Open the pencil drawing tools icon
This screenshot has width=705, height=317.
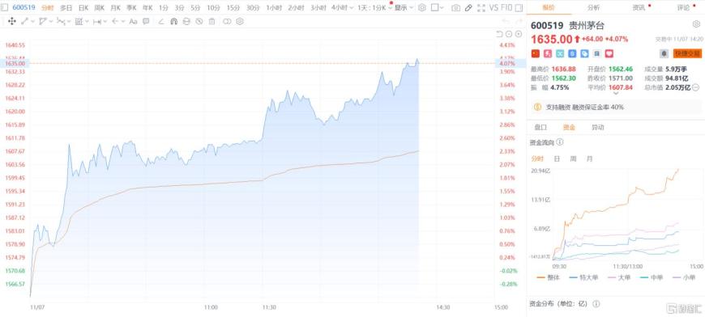(x=468, y=7)
